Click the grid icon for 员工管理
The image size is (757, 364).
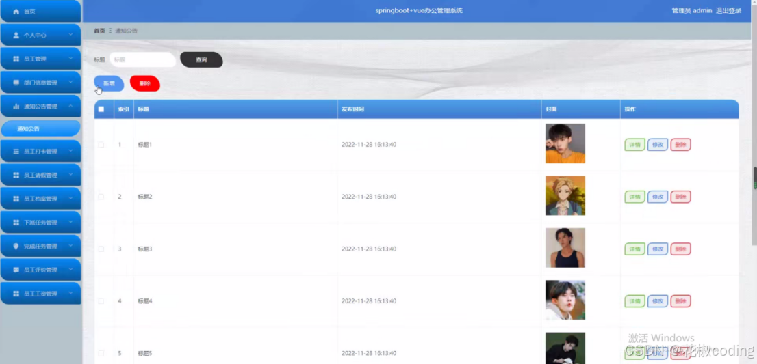16,59
